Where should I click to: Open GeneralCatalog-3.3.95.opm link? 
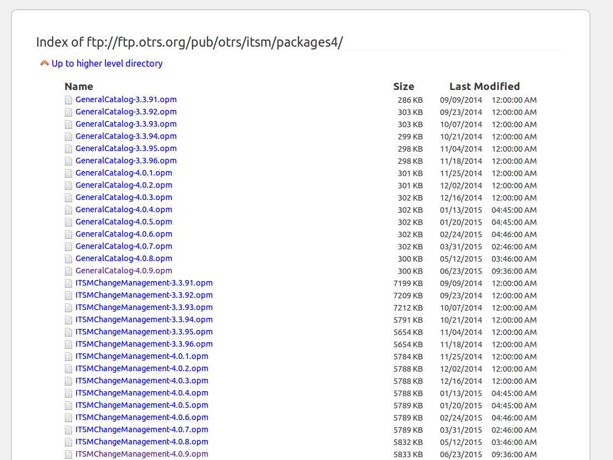click(126, 148)
